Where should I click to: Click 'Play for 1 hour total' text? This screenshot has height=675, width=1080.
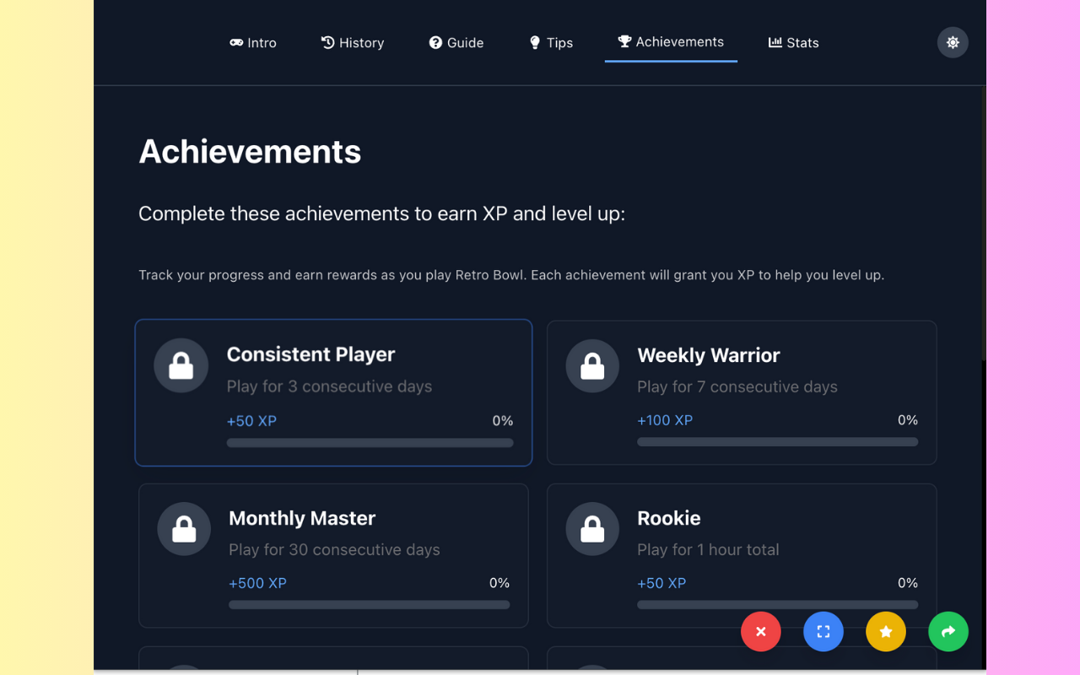pos(708,550)
